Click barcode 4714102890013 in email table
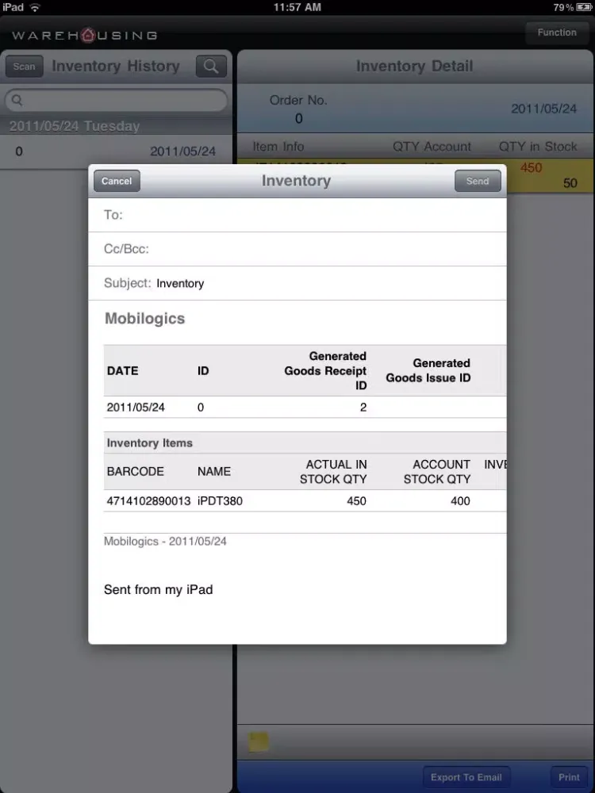This screenshot has height=793, width=595. [149, 500]
